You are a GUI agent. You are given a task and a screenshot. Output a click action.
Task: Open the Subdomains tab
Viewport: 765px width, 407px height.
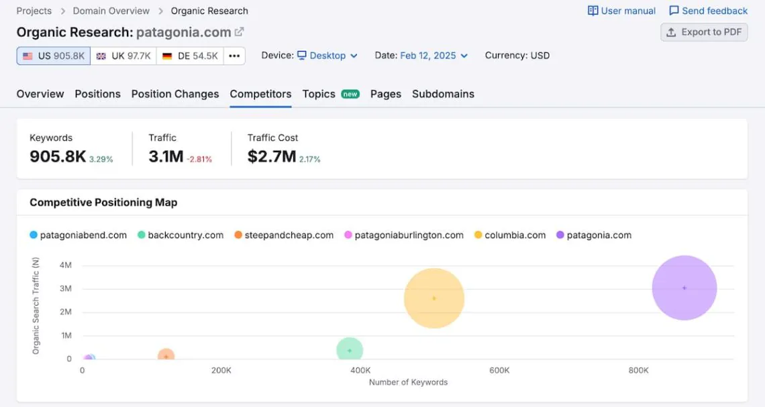[443, 94]
